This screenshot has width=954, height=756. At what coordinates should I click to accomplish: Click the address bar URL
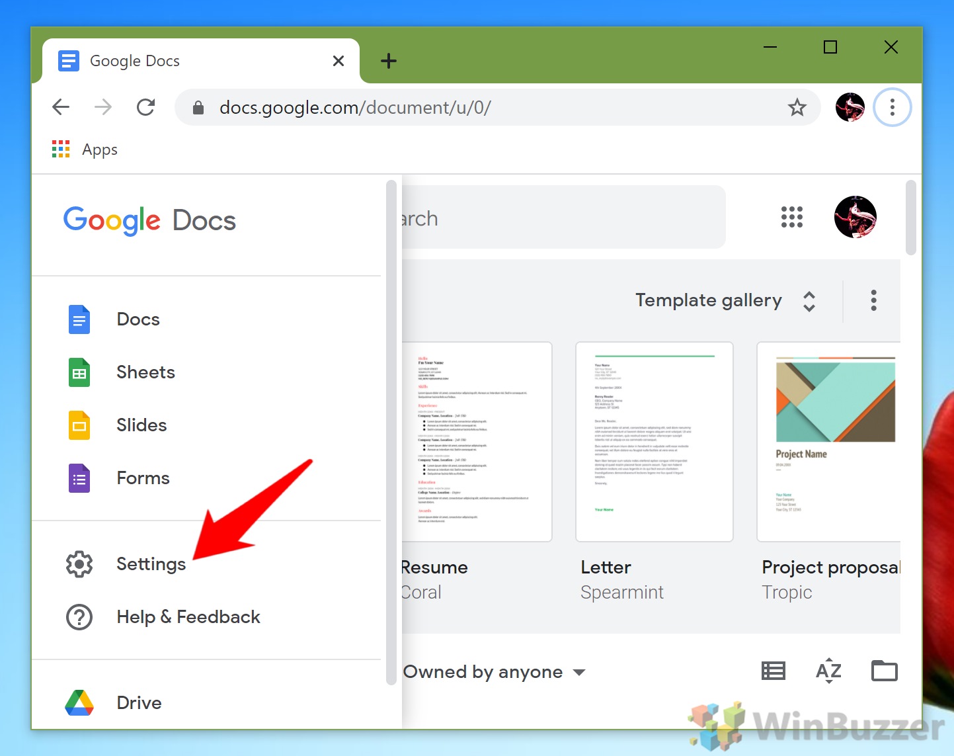(x=355, y=107)
